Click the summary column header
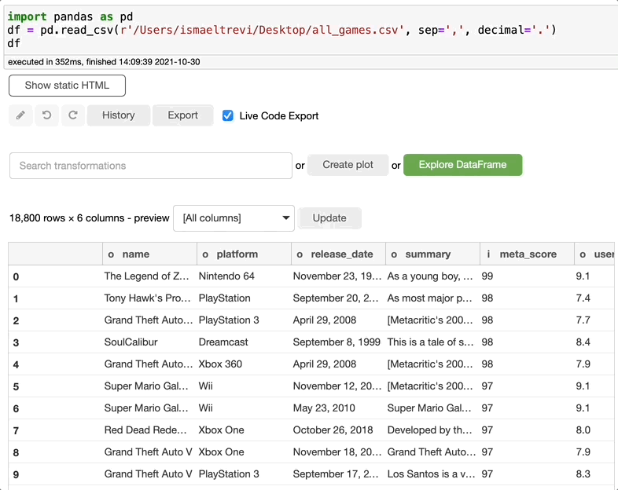Viewport: 618px width, 490px height. pyautogui.click(x=432, y=254)
